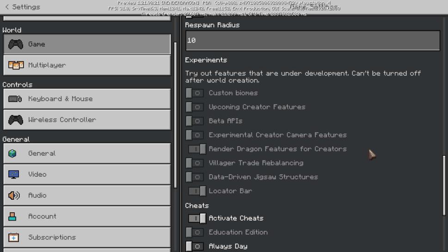This screenshot has height=252, width=448.
Task: Click the Subscriptions calendar icon
Action: click(x=13, y=238)
